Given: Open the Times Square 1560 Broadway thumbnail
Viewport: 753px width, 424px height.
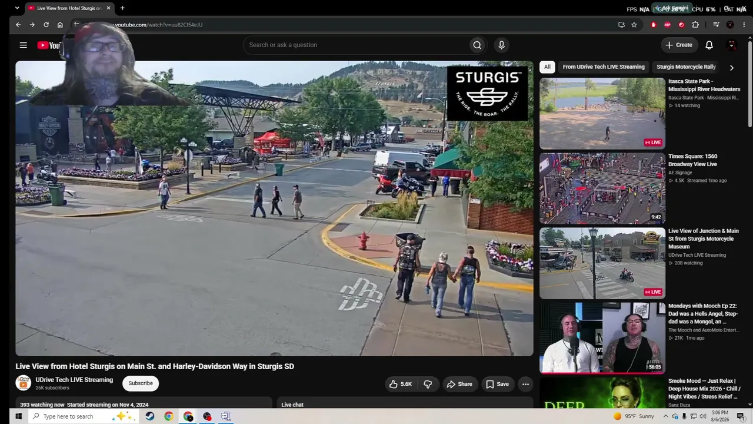Looking at the screenshot, I should point(602,188).
